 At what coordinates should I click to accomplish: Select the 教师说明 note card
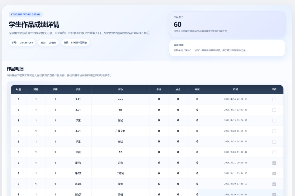pos(227,48)
